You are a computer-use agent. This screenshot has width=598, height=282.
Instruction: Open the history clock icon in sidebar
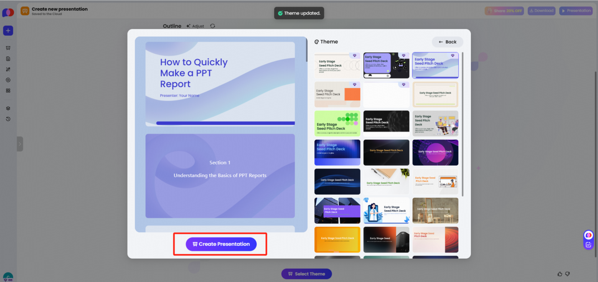click(x=8, y=119)
